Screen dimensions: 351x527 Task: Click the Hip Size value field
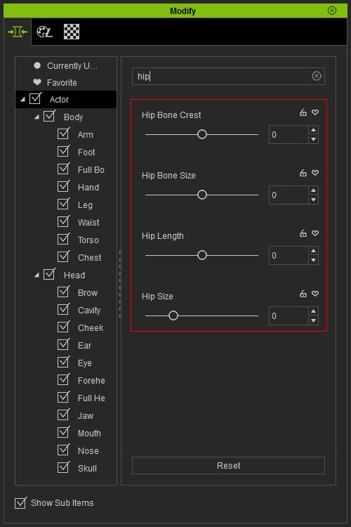click(289, 316)
